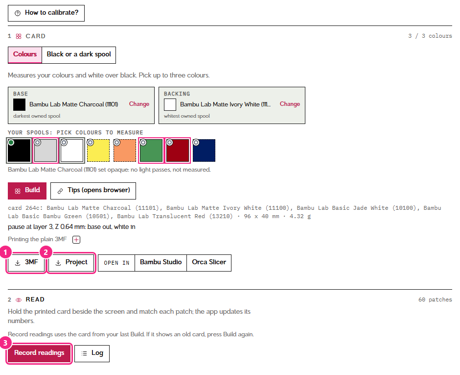Image resolution: width=460 pixels, height=375 pixels.
Task: Select the white spool tile
Action: tap(72, 150)
